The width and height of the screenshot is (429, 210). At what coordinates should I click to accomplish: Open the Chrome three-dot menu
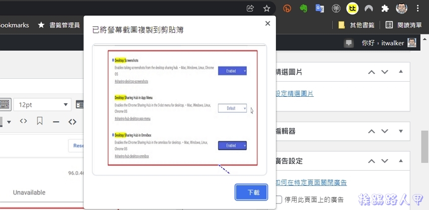click(418, 8)
